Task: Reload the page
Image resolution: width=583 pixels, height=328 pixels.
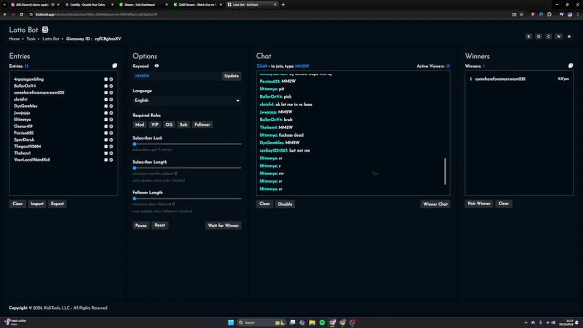Action: pyautogui.click(x=21, y=14)
